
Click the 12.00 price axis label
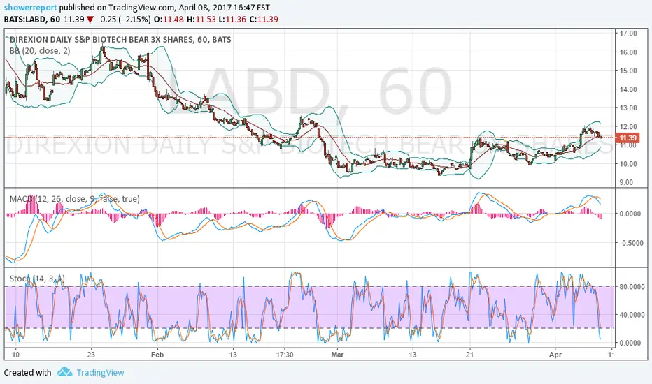628,126
